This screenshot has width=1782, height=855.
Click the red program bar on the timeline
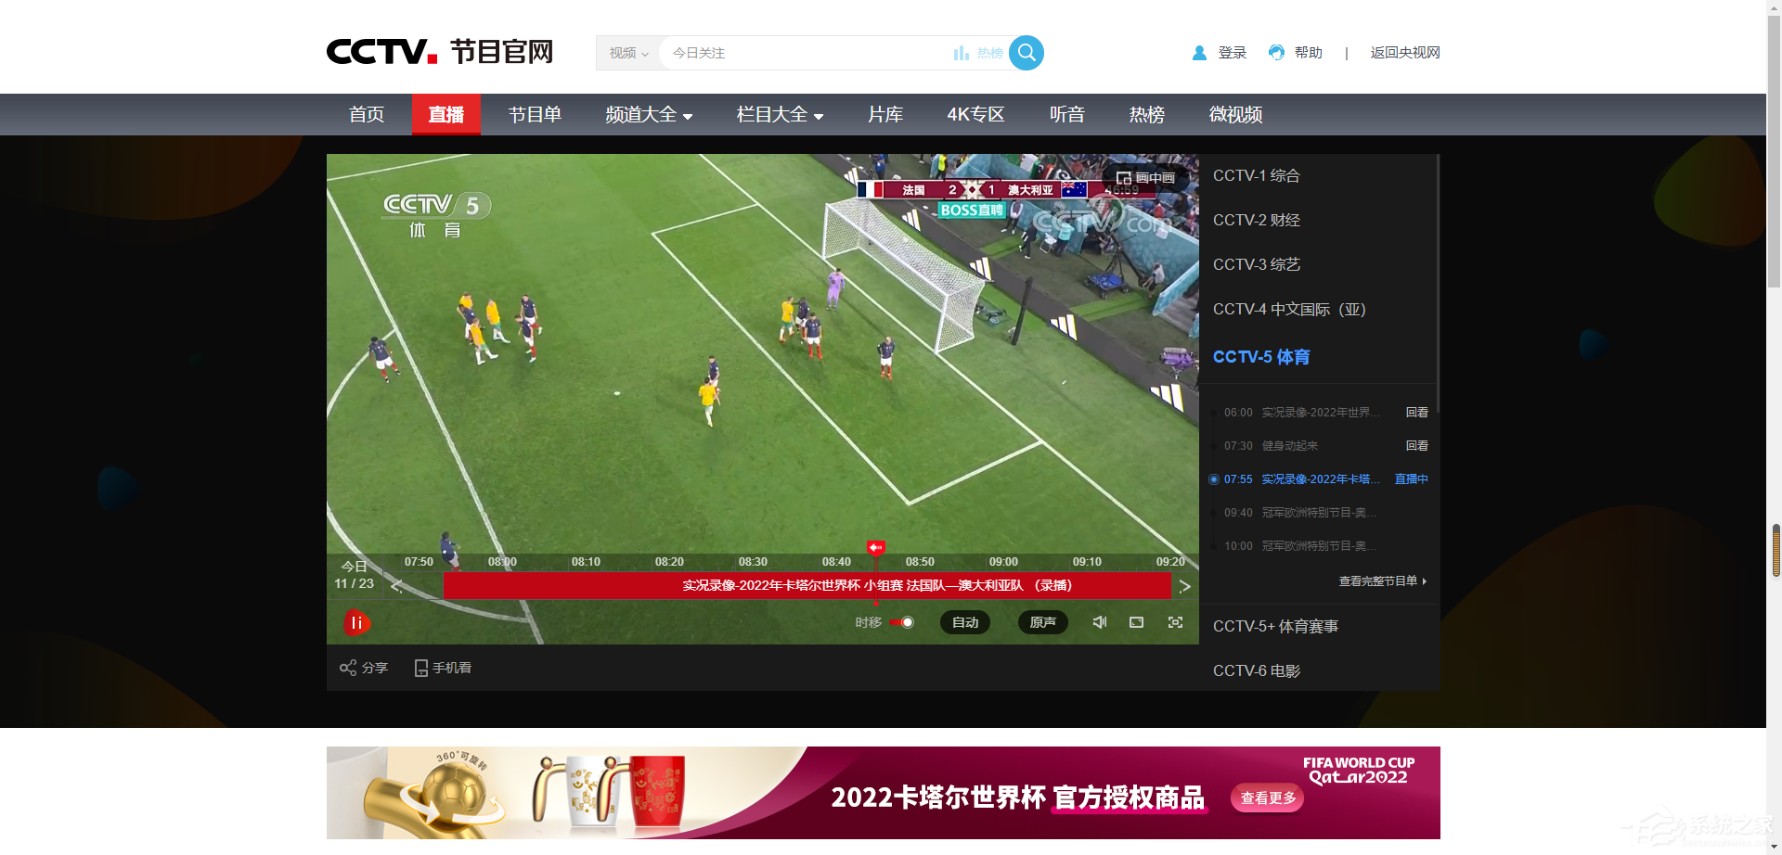point(807,585)
